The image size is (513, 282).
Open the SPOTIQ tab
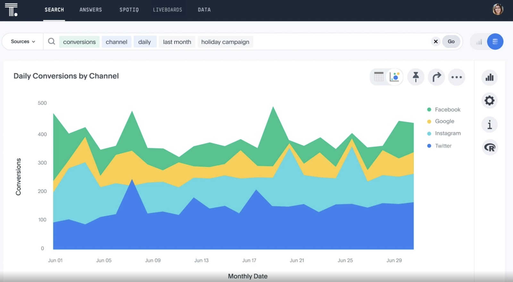pyautogui.click(x=129, y=10)
